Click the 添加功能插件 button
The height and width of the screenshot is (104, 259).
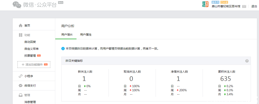(x=34, y=65)
